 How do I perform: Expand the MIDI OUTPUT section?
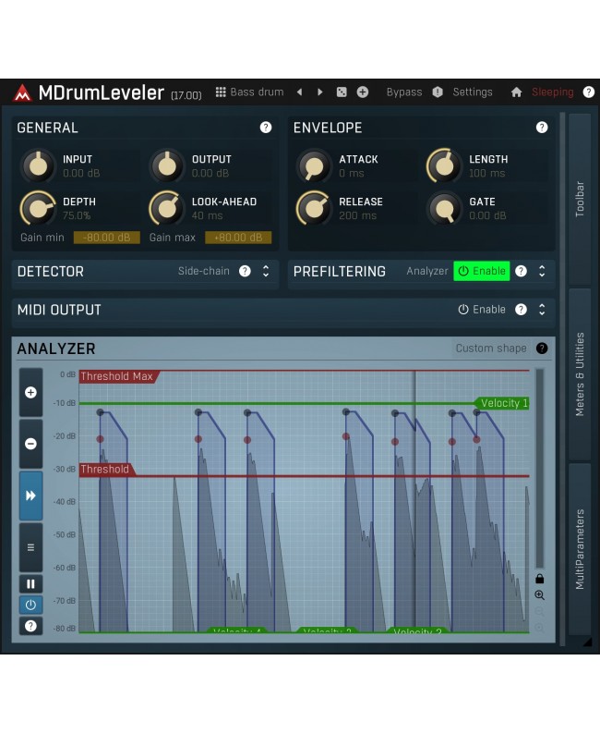click(542, 310)
